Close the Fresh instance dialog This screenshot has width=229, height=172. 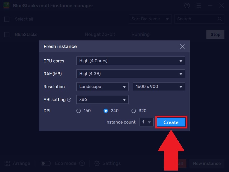182,46
